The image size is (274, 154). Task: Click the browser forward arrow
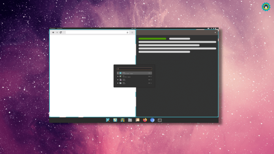(57, 32)
